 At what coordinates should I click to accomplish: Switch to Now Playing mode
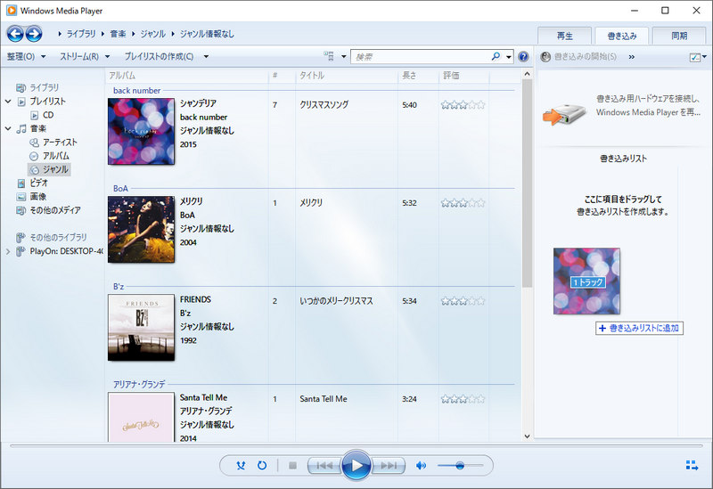[692, 465]
